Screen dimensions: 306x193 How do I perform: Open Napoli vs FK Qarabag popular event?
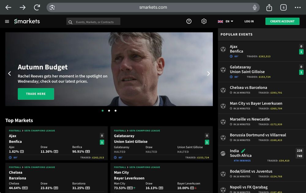click(262, 187)
